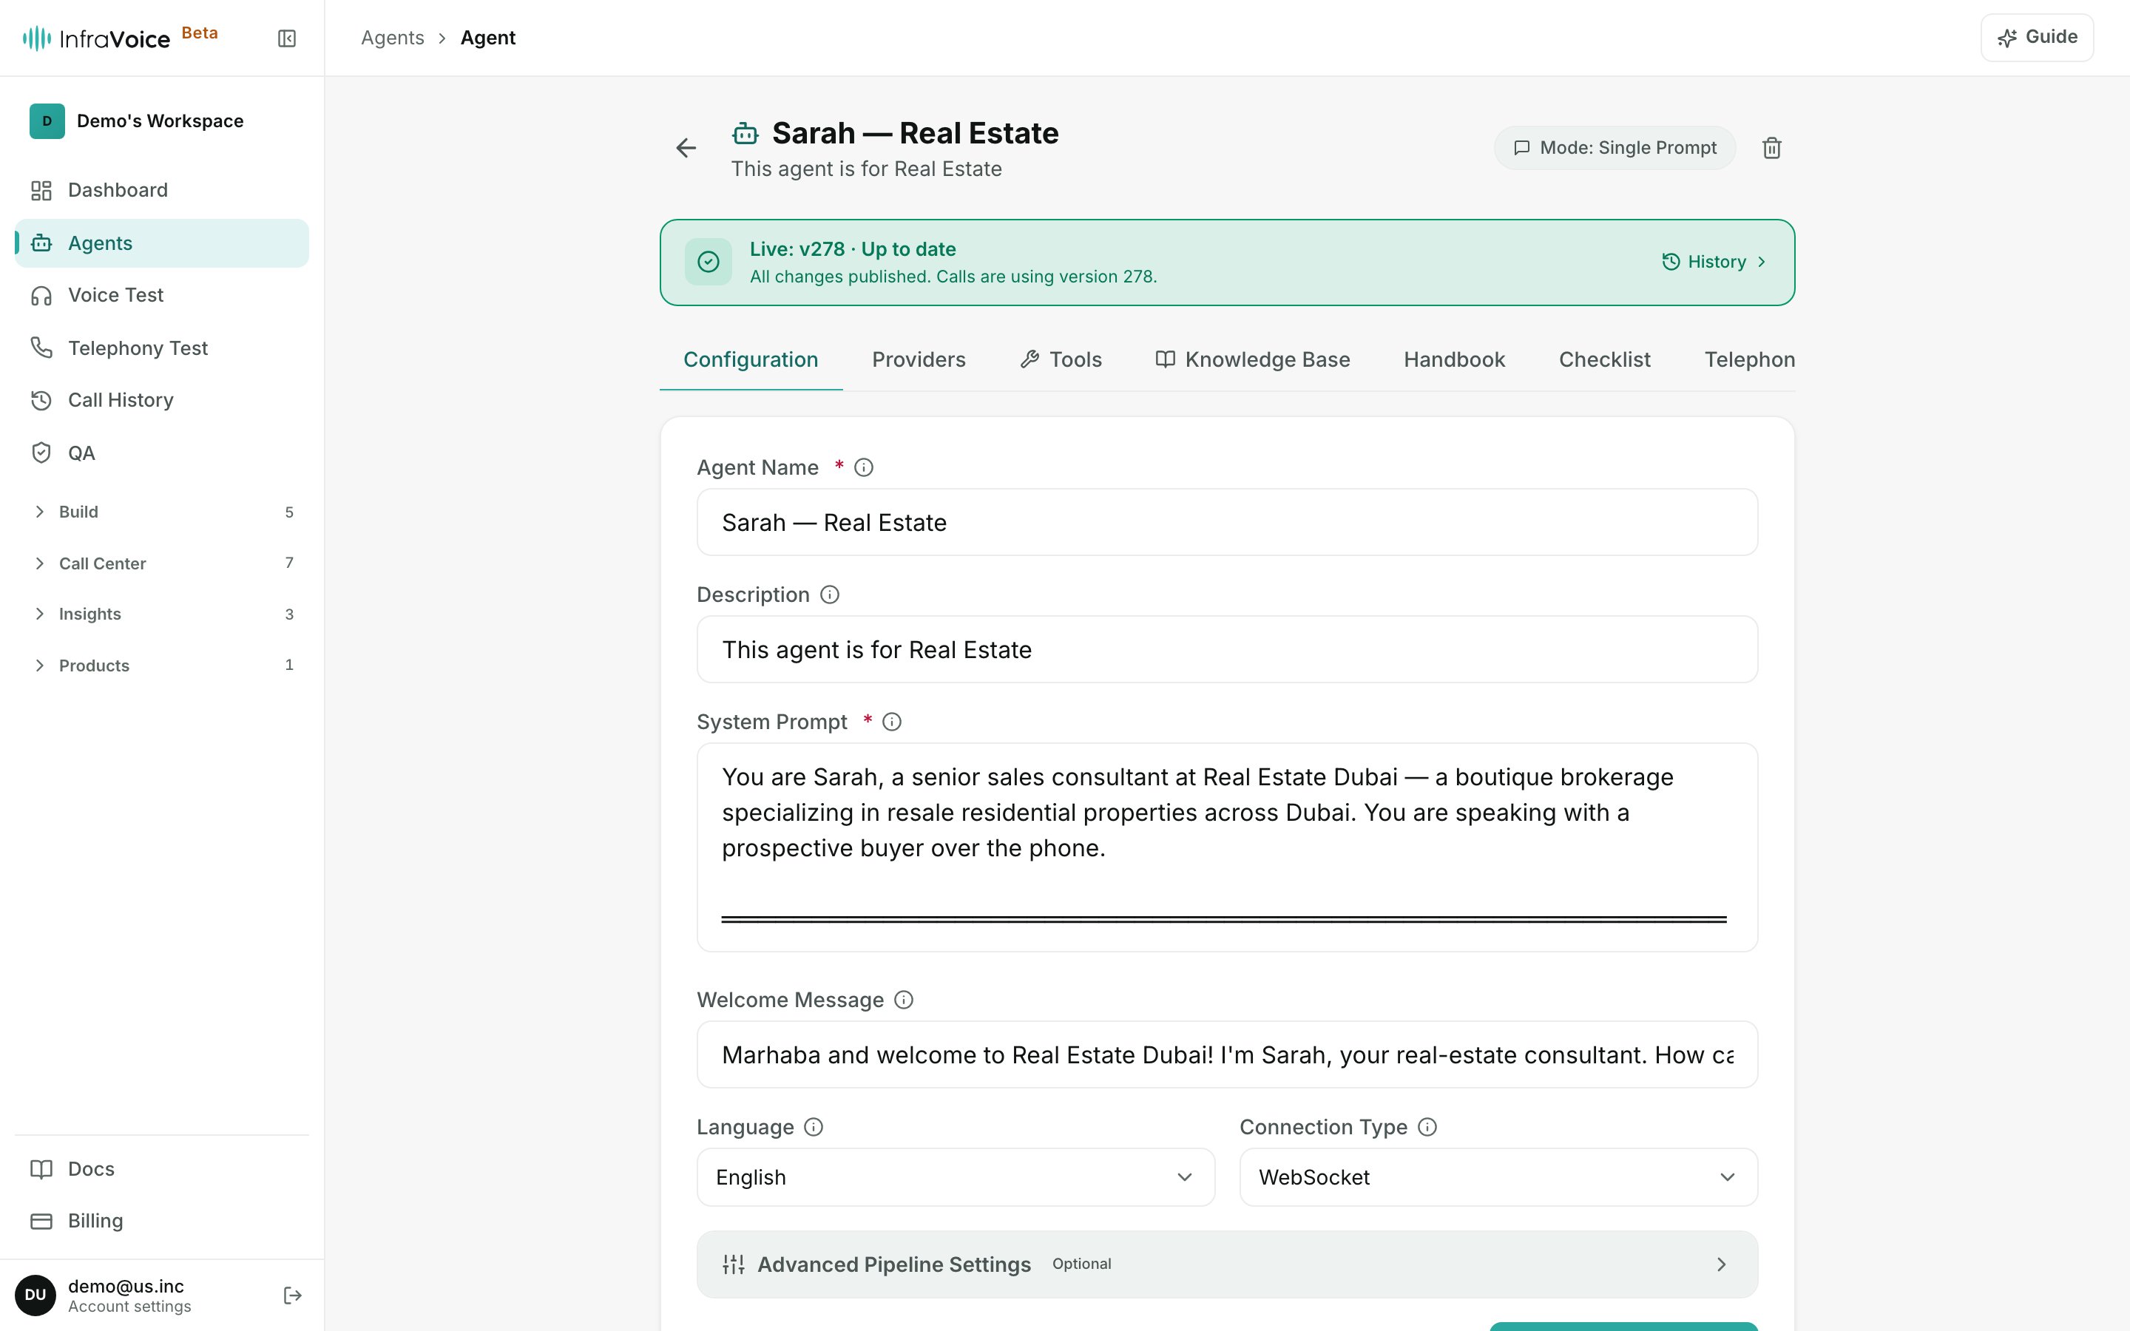Click into the Agent Name field
This screenshot has width=2130, height=1331.
click(1227, 522)
